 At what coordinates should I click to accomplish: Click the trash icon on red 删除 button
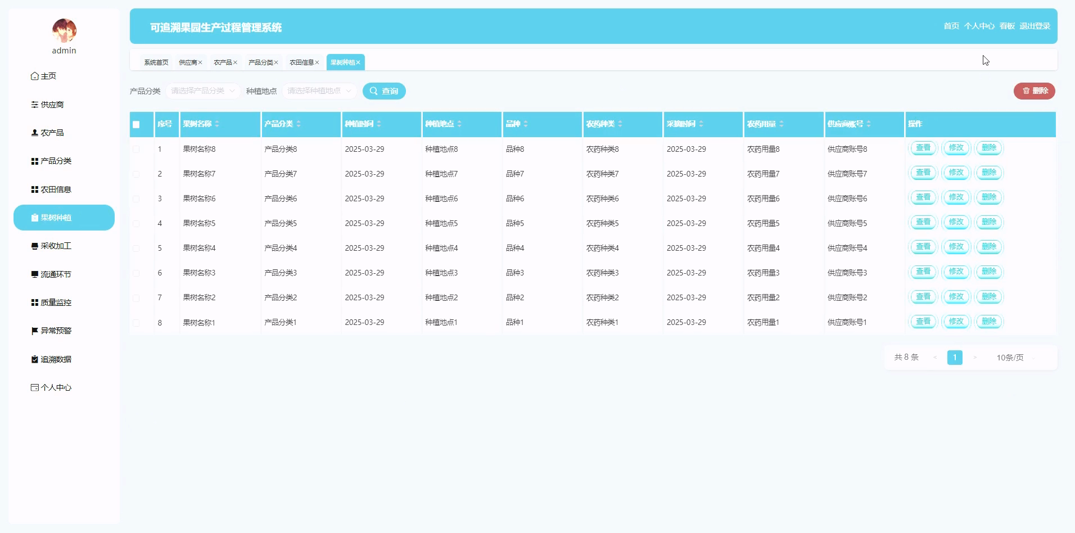(x=1026, y=91)
